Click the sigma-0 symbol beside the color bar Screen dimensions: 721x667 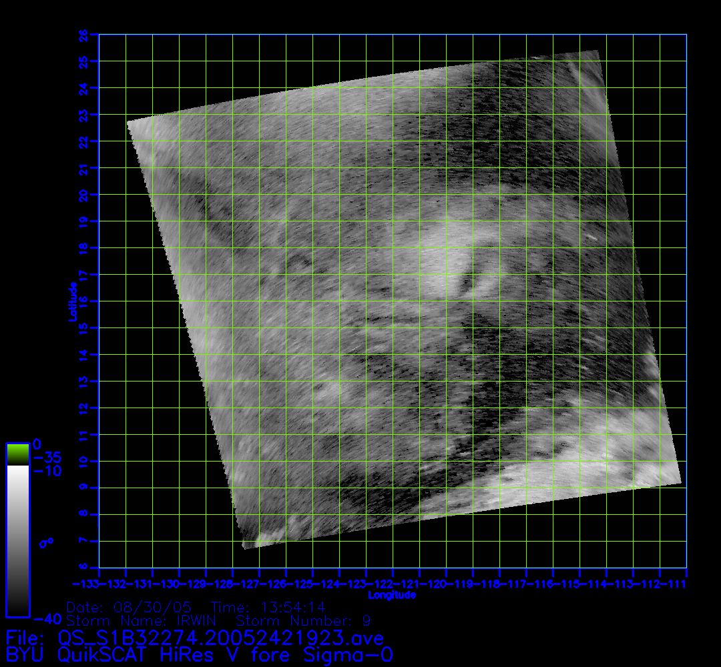click(x=47, y=543)
